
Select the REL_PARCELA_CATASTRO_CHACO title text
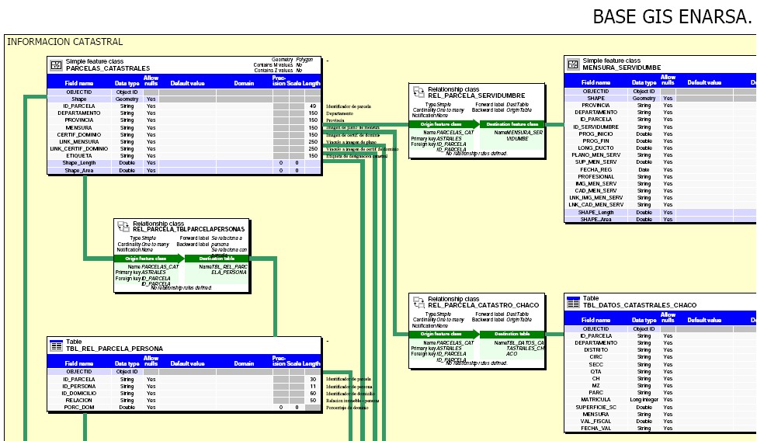pos(483,305)
